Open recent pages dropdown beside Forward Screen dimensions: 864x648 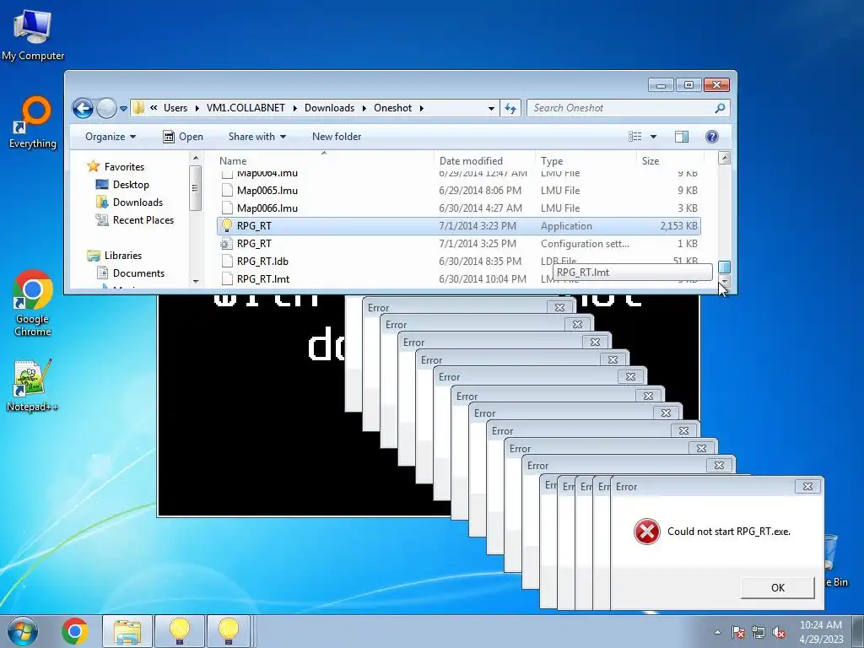[123, 109]
